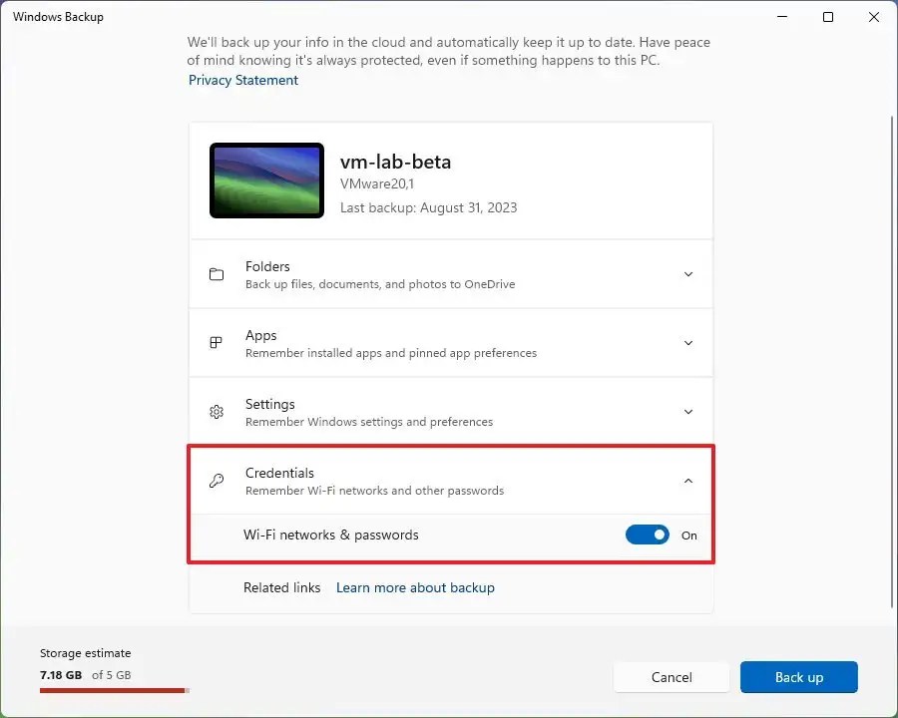Click the On label next to the toggle
The image size is (898, 718).
coord(688,536)
